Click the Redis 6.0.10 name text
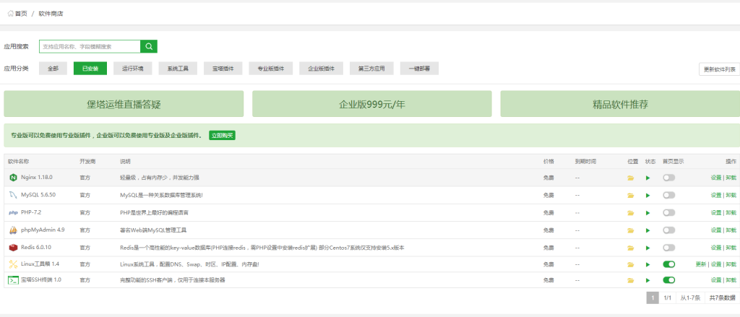Screen dimensions: 740x317 (x=36, y=248)
